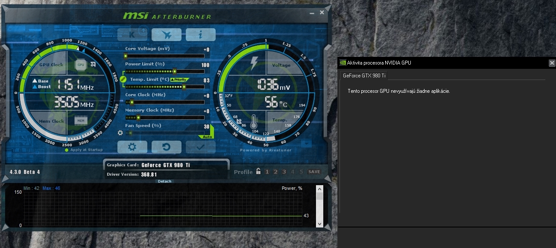The height and width of the screenshot is (248, 556).
Task: Click the SAVE profile button
Action: tap(314, 172)
